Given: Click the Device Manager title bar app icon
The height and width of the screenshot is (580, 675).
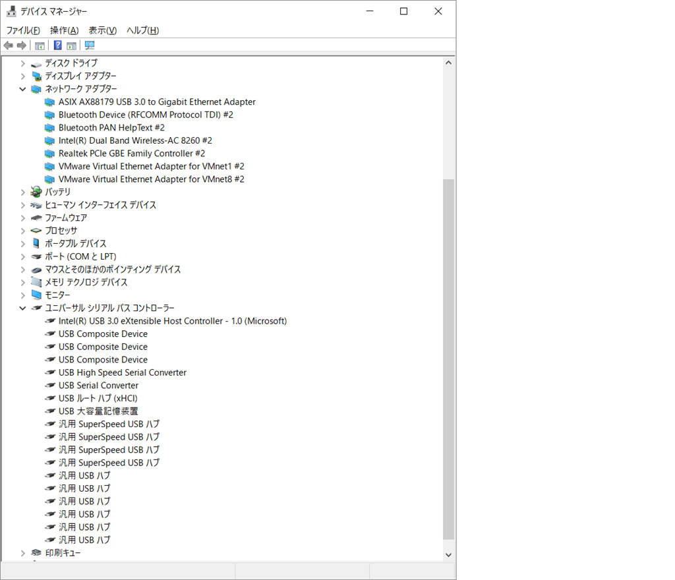Looking at the screenshot, I should click(11, 11).
